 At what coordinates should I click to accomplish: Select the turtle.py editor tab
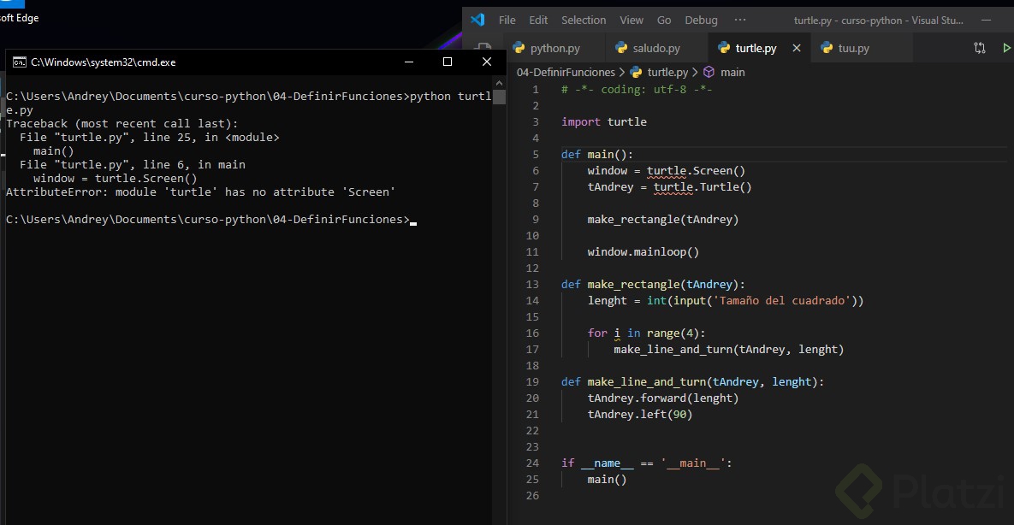756,48
